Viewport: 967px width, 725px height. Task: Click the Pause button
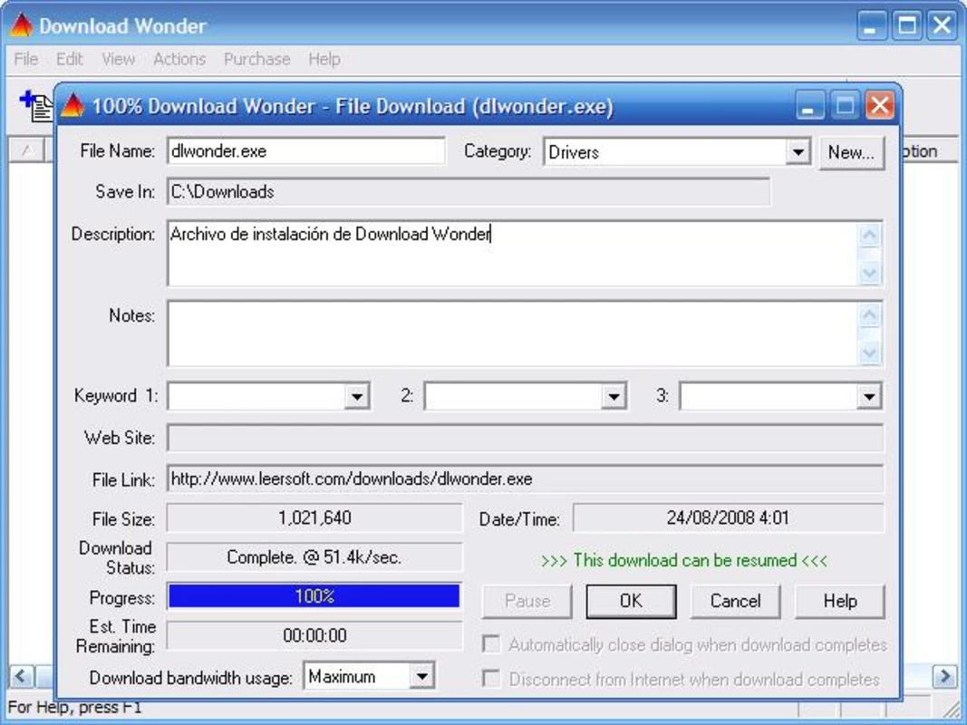tap(527, 601)
